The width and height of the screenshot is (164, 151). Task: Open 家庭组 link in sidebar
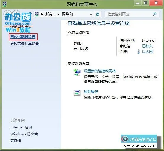coord(16,141)
